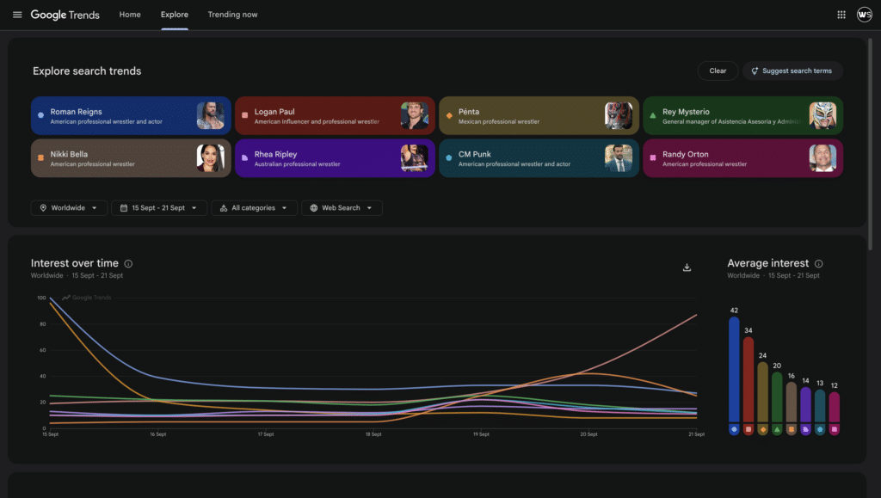Click Logan Paul photo thumbnail
Viewport: 881px width, 498px height.
click(415, 115)
